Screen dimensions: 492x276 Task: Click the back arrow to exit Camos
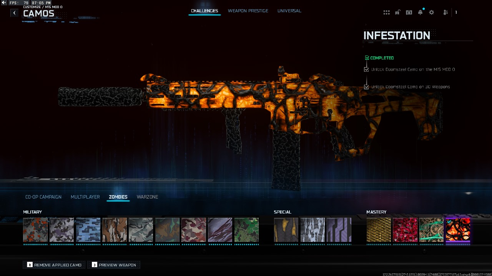pyautogui.click(x=14, y=12)
